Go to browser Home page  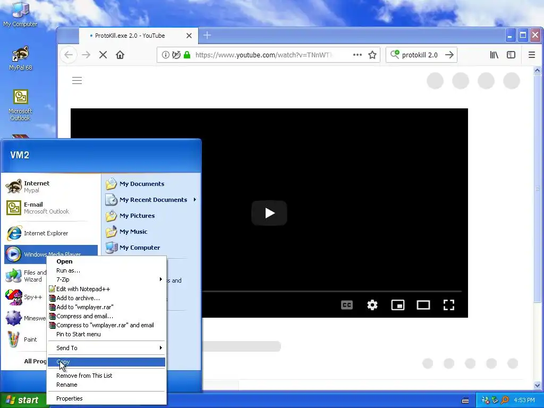click(120, 55)
